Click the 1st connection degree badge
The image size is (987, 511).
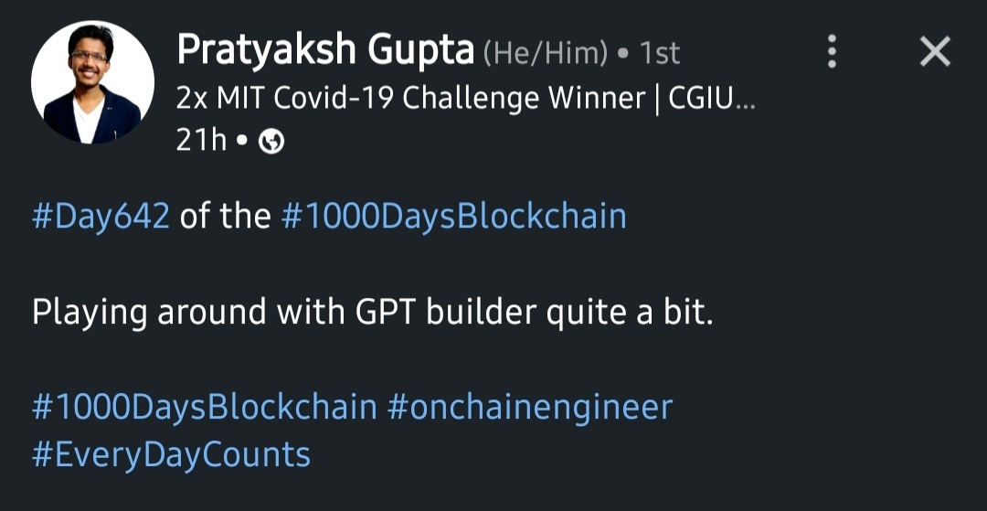tap(660, 54)
